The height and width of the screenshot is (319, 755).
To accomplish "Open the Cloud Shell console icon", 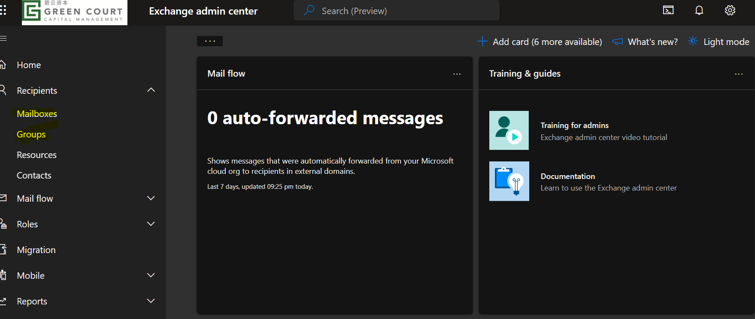I will click(668, 10).
